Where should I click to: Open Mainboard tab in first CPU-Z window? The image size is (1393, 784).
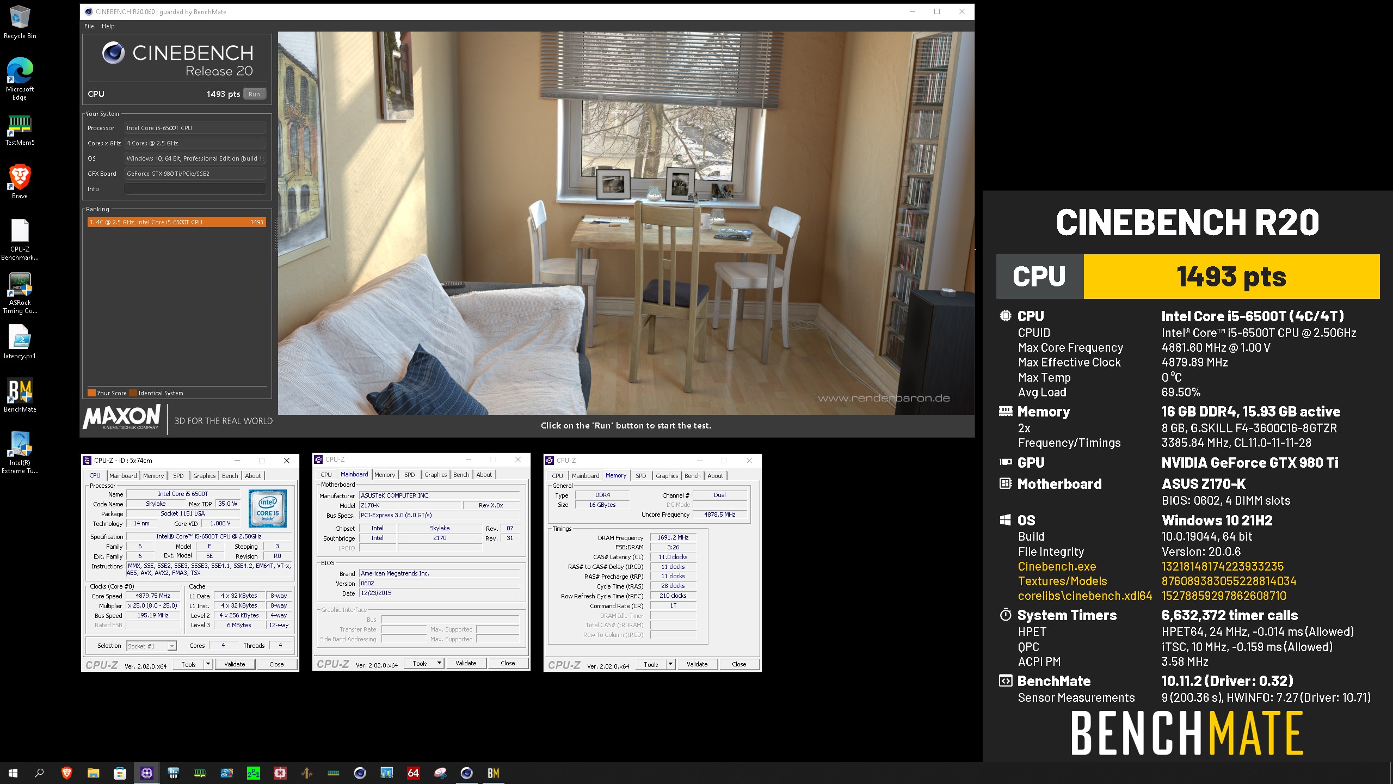pos(123,476)
